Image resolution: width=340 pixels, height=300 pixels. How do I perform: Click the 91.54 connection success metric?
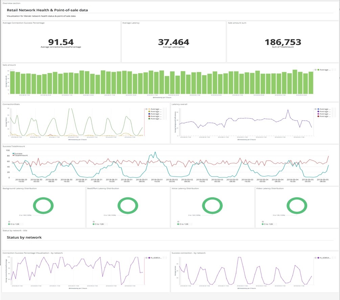pyautogui.click(x=61, y=42)
